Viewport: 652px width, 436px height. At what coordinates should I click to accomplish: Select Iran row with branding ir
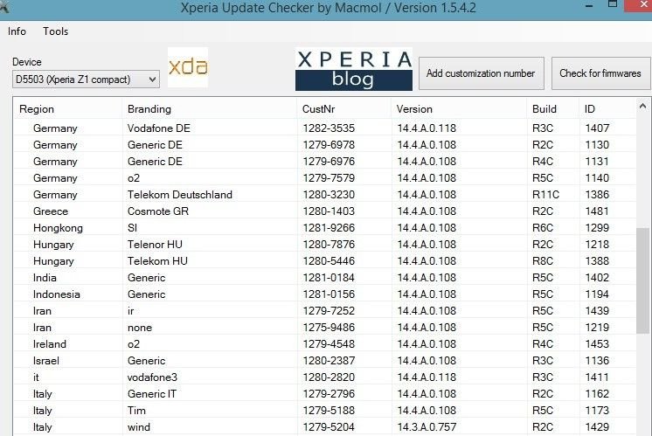(325, 311)
